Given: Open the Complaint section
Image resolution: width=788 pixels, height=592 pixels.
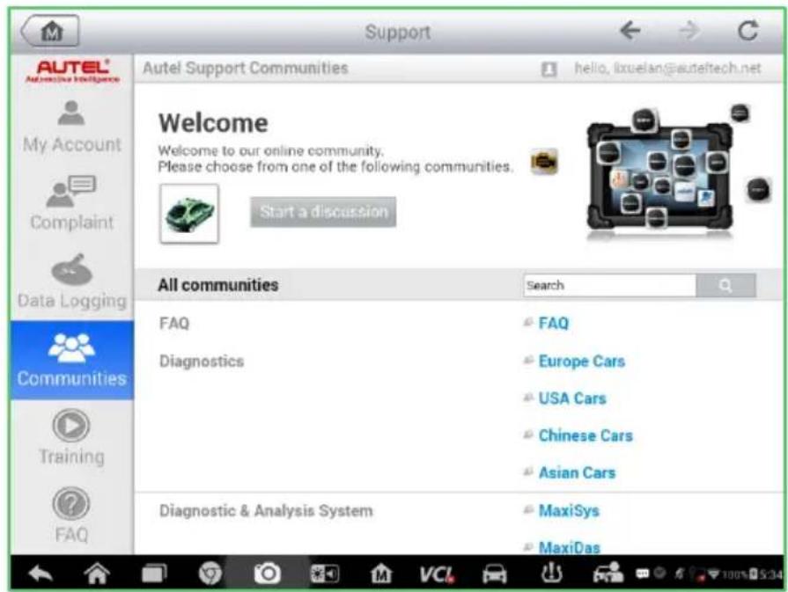Looking at the screenshot, I should click(72, 203).
